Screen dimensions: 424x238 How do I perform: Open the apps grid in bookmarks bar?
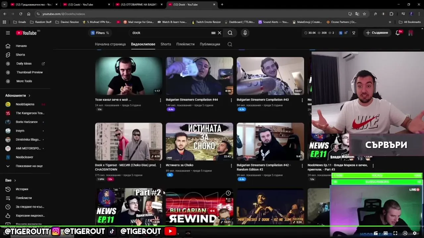pyautogui.click(x=4, y=22)
